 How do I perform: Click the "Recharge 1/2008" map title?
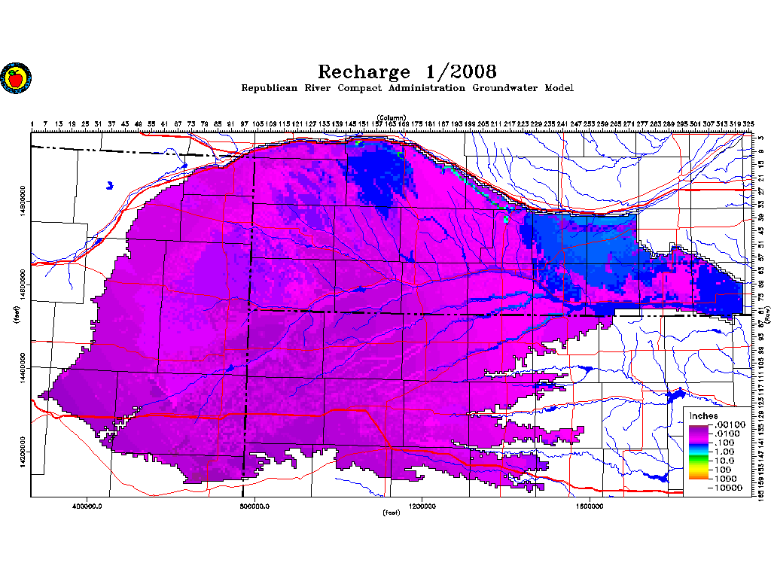point(407,71)
